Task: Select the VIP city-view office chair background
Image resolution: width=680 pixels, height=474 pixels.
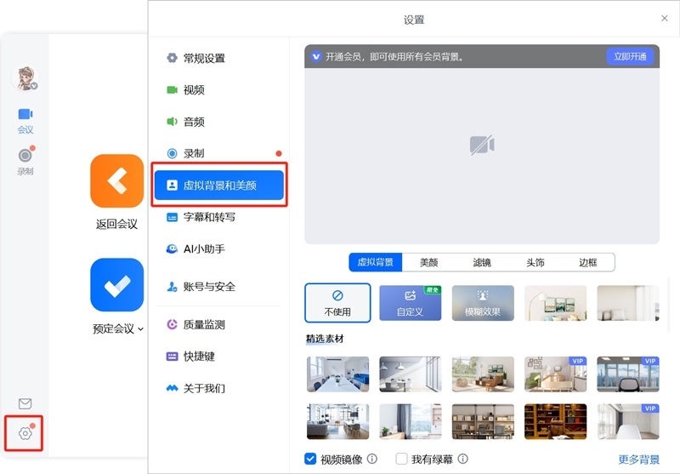Action: pyautogui.click(x=628, y=374)
